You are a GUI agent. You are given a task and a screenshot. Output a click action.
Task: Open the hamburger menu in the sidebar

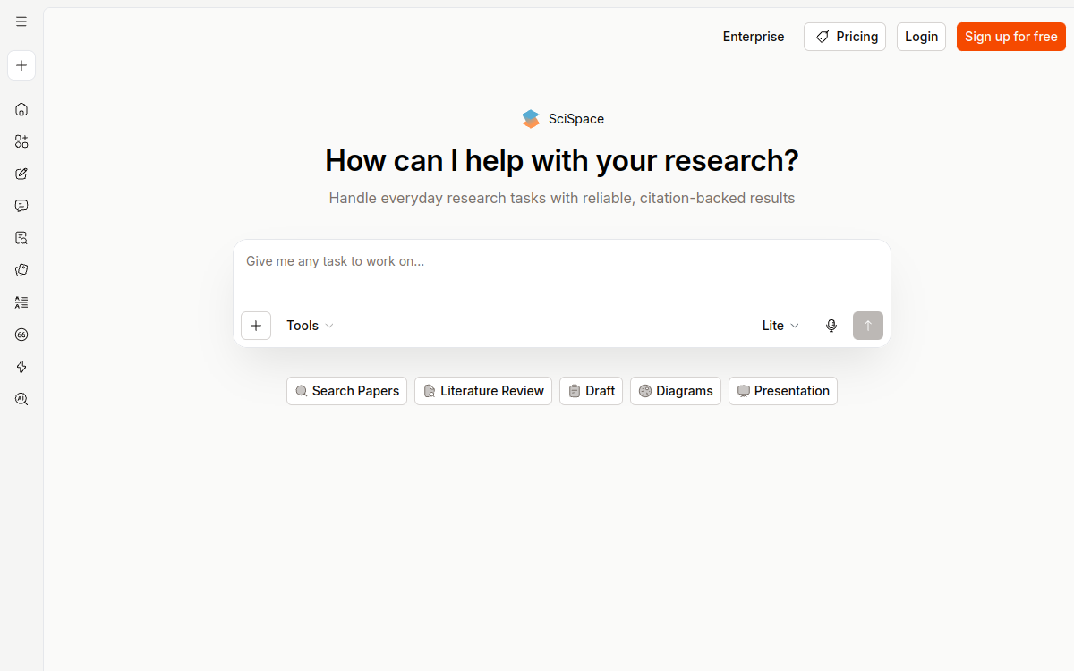pyautogui.click(x=21, y=21)
